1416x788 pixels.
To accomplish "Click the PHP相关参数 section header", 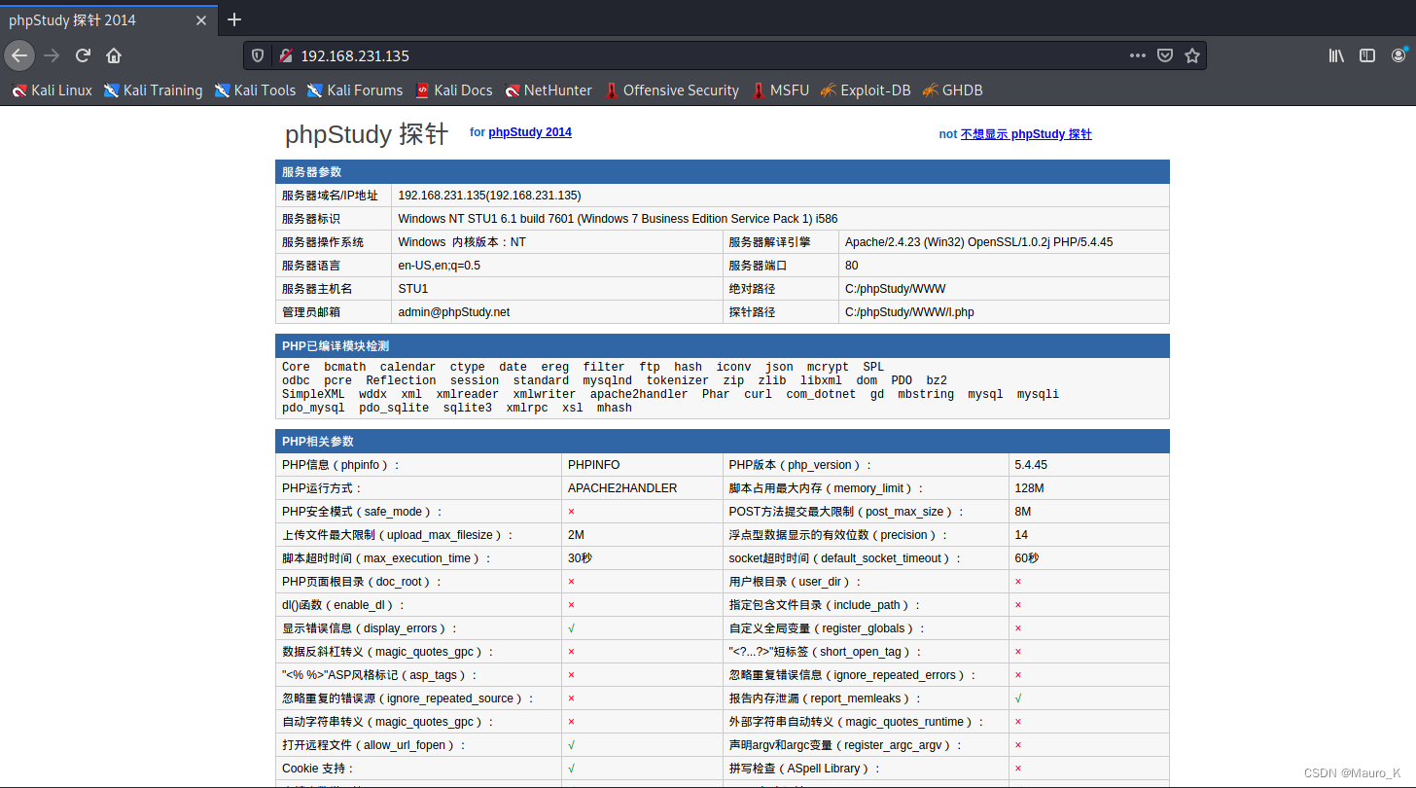I will click(x=722, y=442).
